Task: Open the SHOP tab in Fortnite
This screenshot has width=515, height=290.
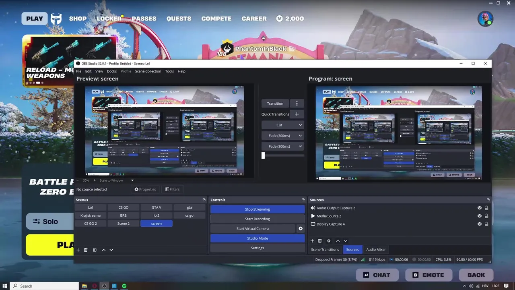Action: 78,19
